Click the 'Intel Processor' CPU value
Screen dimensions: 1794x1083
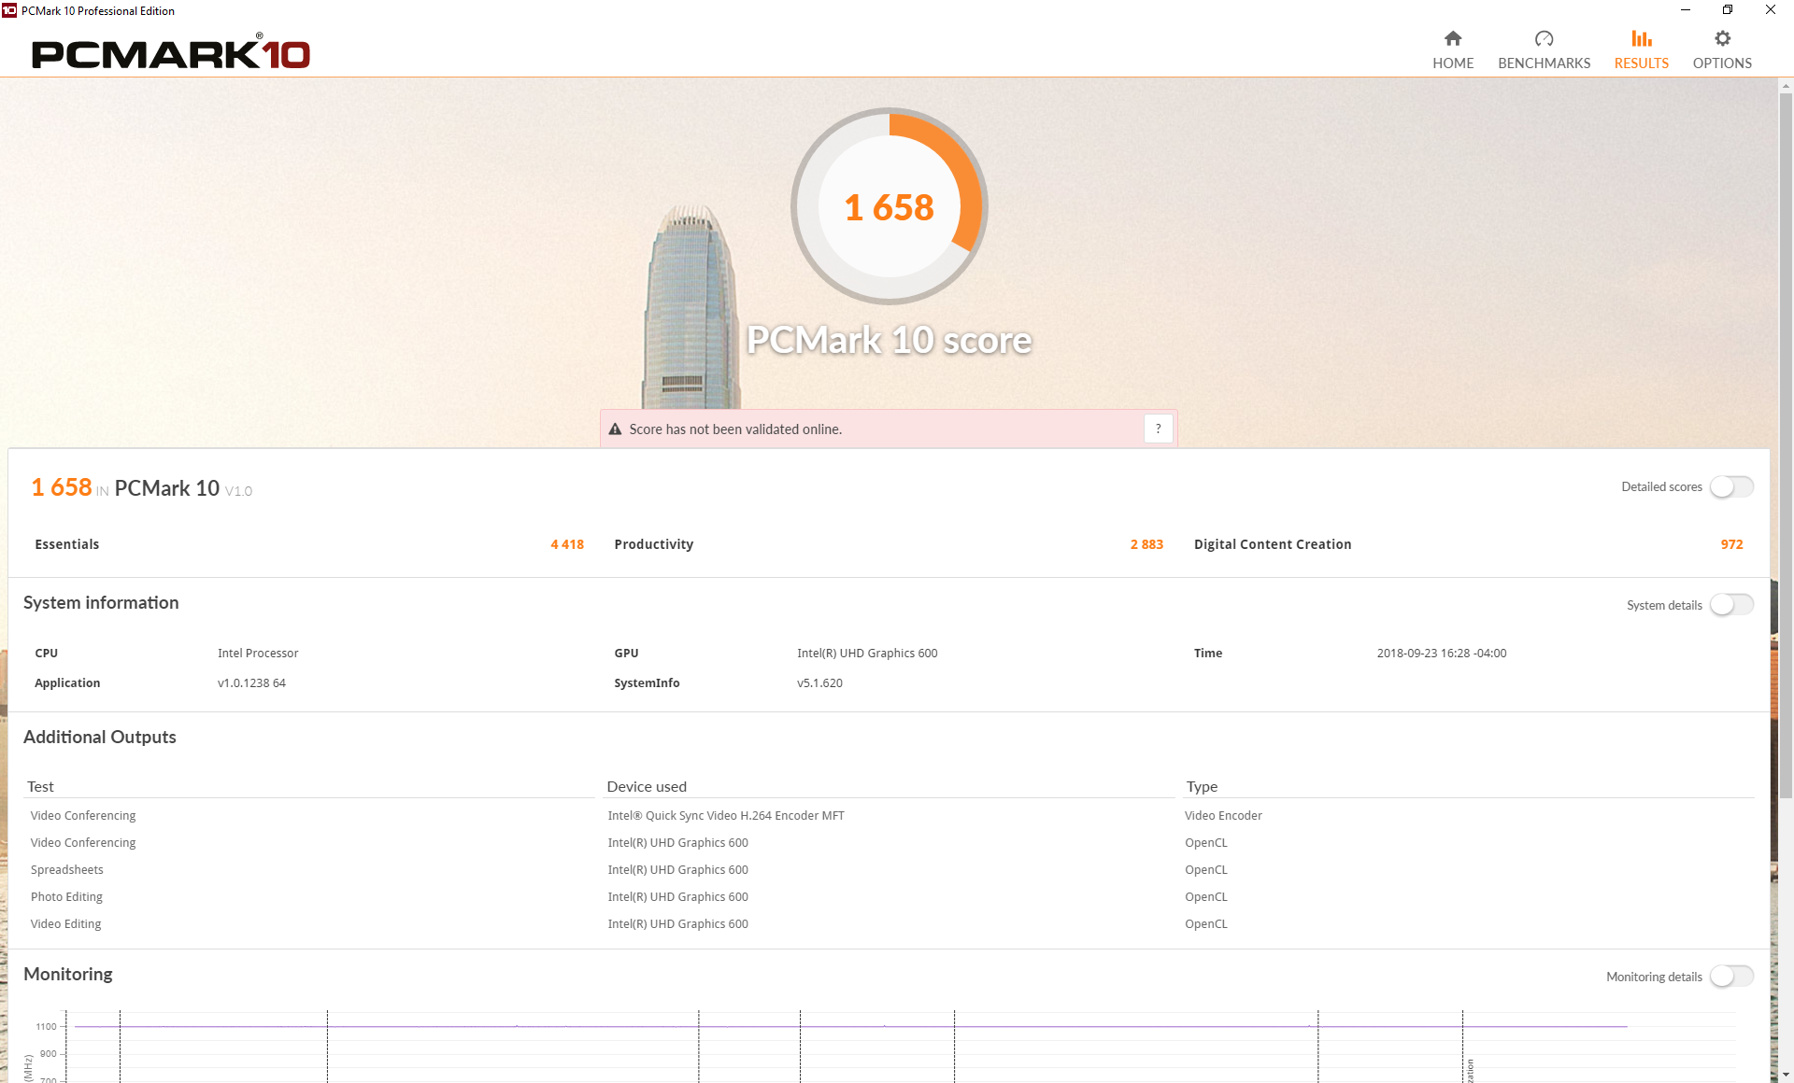pos(258,654)
